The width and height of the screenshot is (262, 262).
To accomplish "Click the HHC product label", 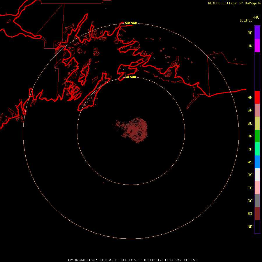I will (256, 17).
